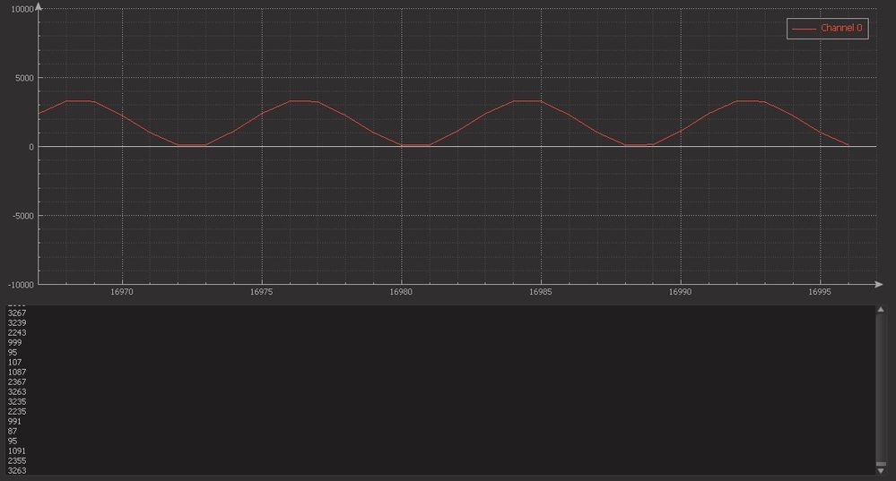Select the value 2355 in the log
Image resolution: width=896 pixels, height=481 pixels.
[16, 460]
